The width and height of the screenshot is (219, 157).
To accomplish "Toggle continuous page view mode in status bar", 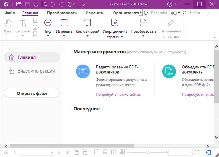I will (105, 152).
